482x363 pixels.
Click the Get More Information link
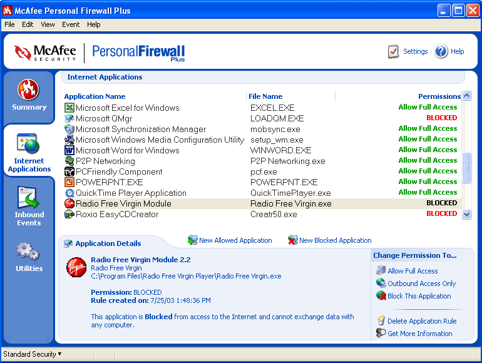(x=419, y=334)
